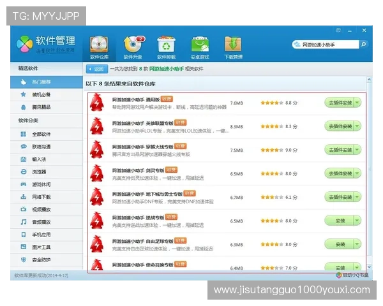Expand install dropdown arrow for 通用版
The width and height of the screenshot is (383, 306).
click(x=357, y=103)
